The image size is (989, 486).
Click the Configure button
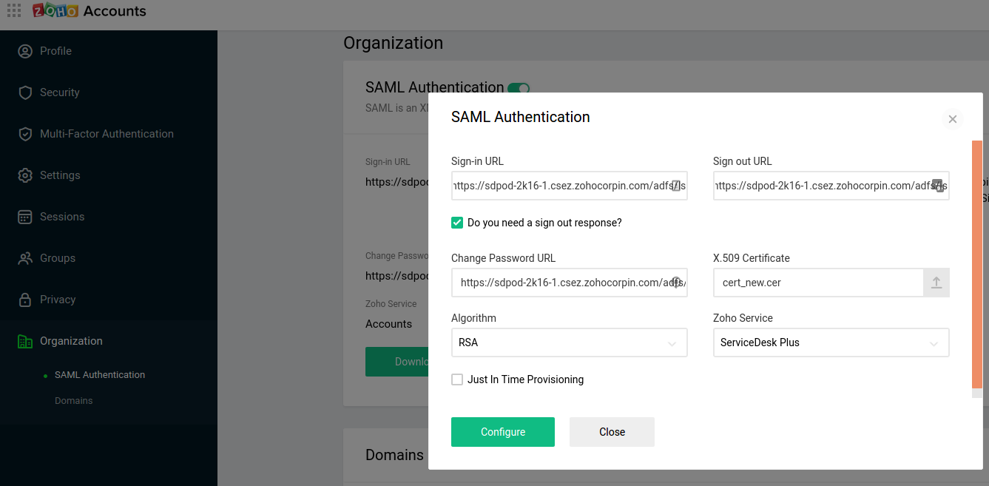pyautogui.click(x=503, y=432)
